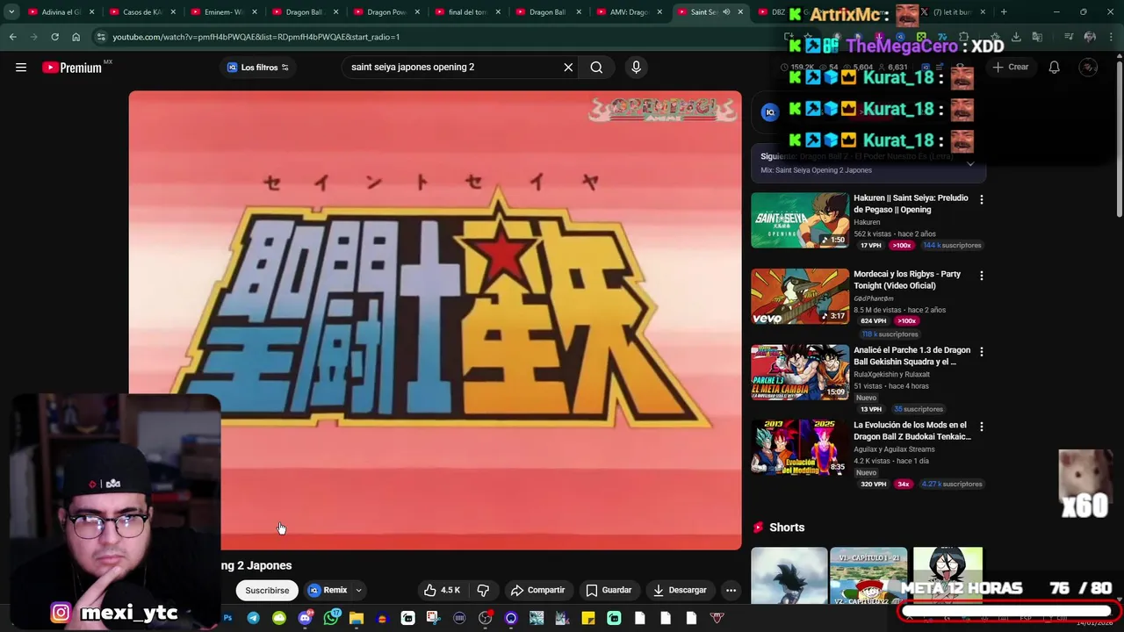Open options menu for Mordecai y los Rigbys
The width and height of the screenshot is (1124, 632).
pyautogui.click(x=981, y=276)
